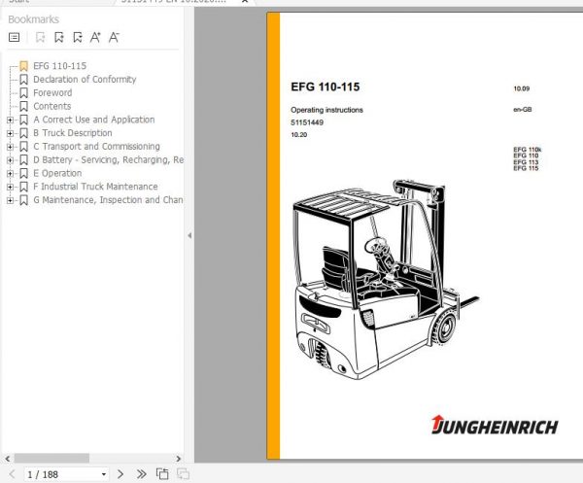Open G Maintenance, Inspection bookmark

click(x=108, y=199)
